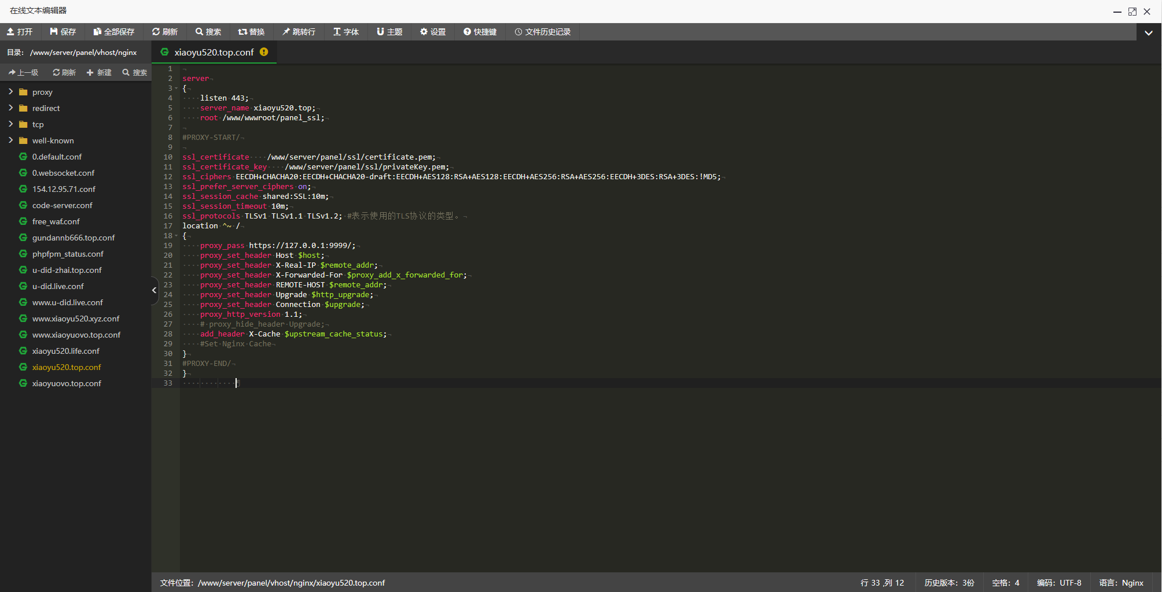Open www.u-did.live.conf file
1162x592 pixels.
67,302
